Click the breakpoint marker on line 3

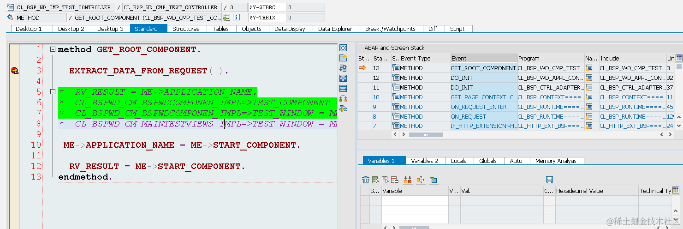15,71
